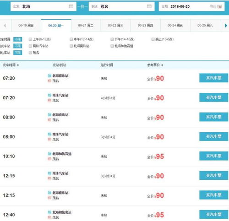Click the ¥95 price in 10:10 row

pos(159,156)
